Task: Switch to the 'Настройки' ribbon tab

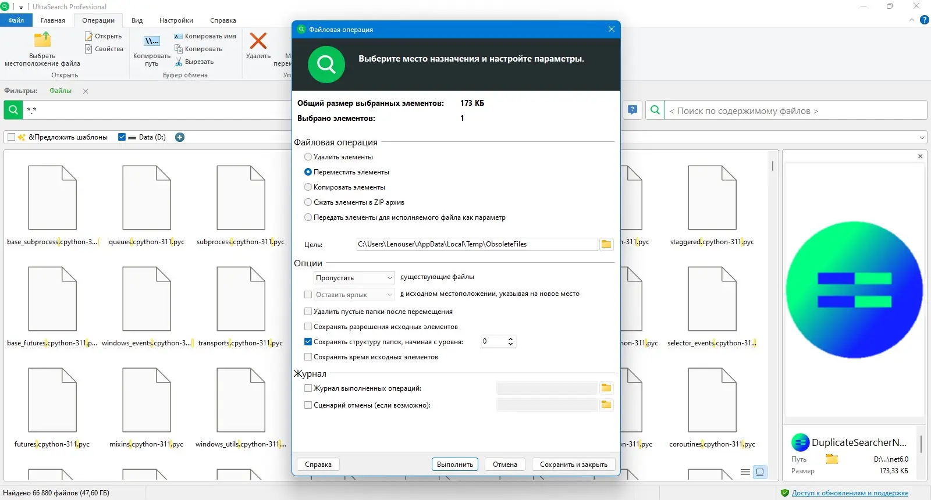Action: (x=176, y=20)
